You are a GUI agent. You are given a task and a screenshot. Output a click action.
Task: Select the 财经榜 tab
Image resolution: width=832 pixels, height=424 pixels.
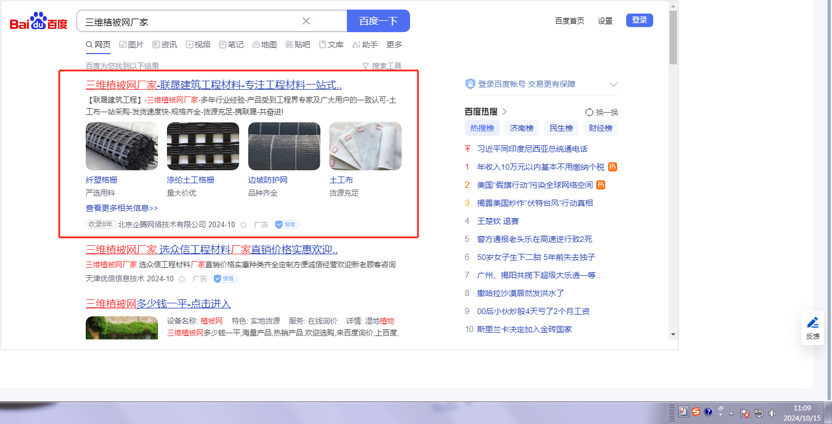tap(601, 128)
